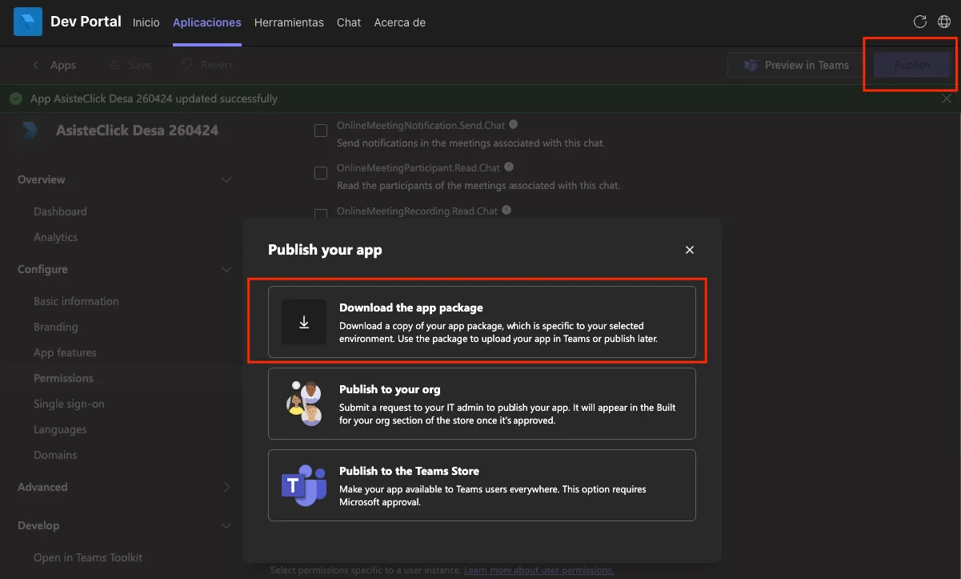Viewport: 961px width, 579px height.
Task: Select Single sign-on in sidebar
Action: [69, 404]
